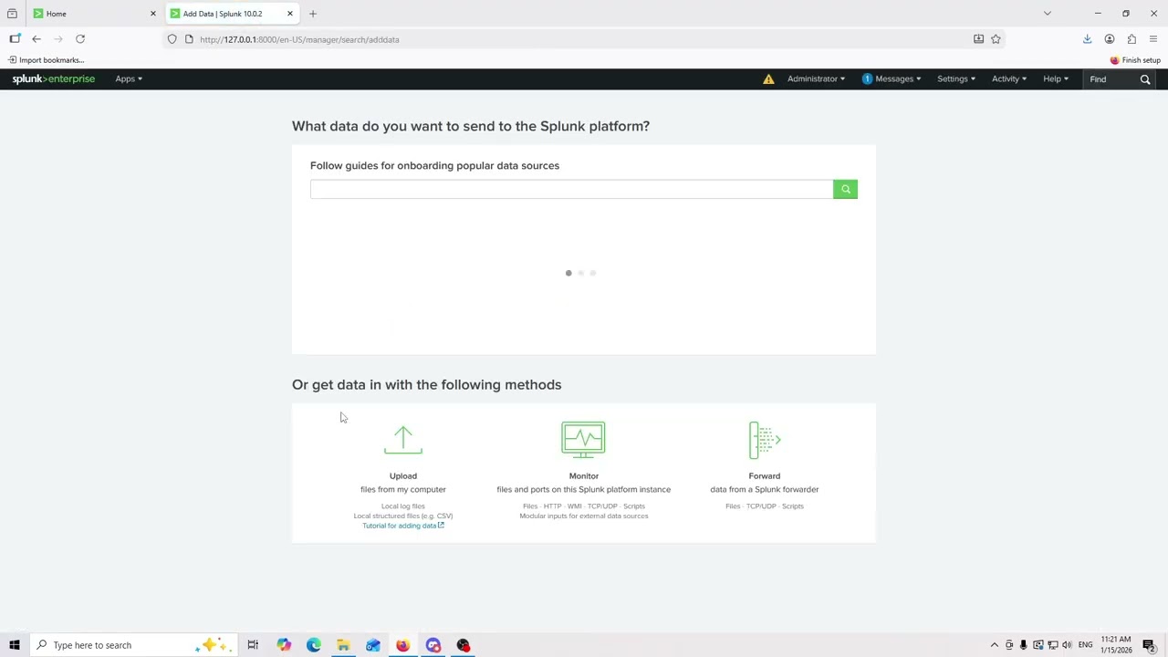1168x657 pixels.
Task: Click the data source guide search field
Action: point(571,189)
